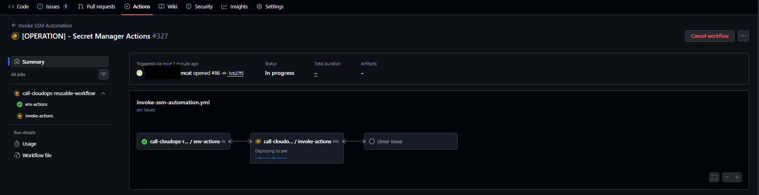Zoom out the workflow graph
This screenshot has width=759, height=195.
727,177
